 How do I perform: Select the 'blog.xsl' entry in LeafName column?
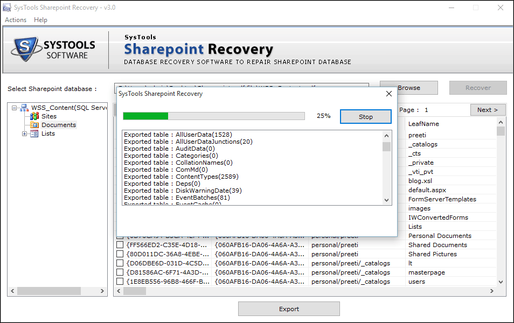click(x=420, y=181)
